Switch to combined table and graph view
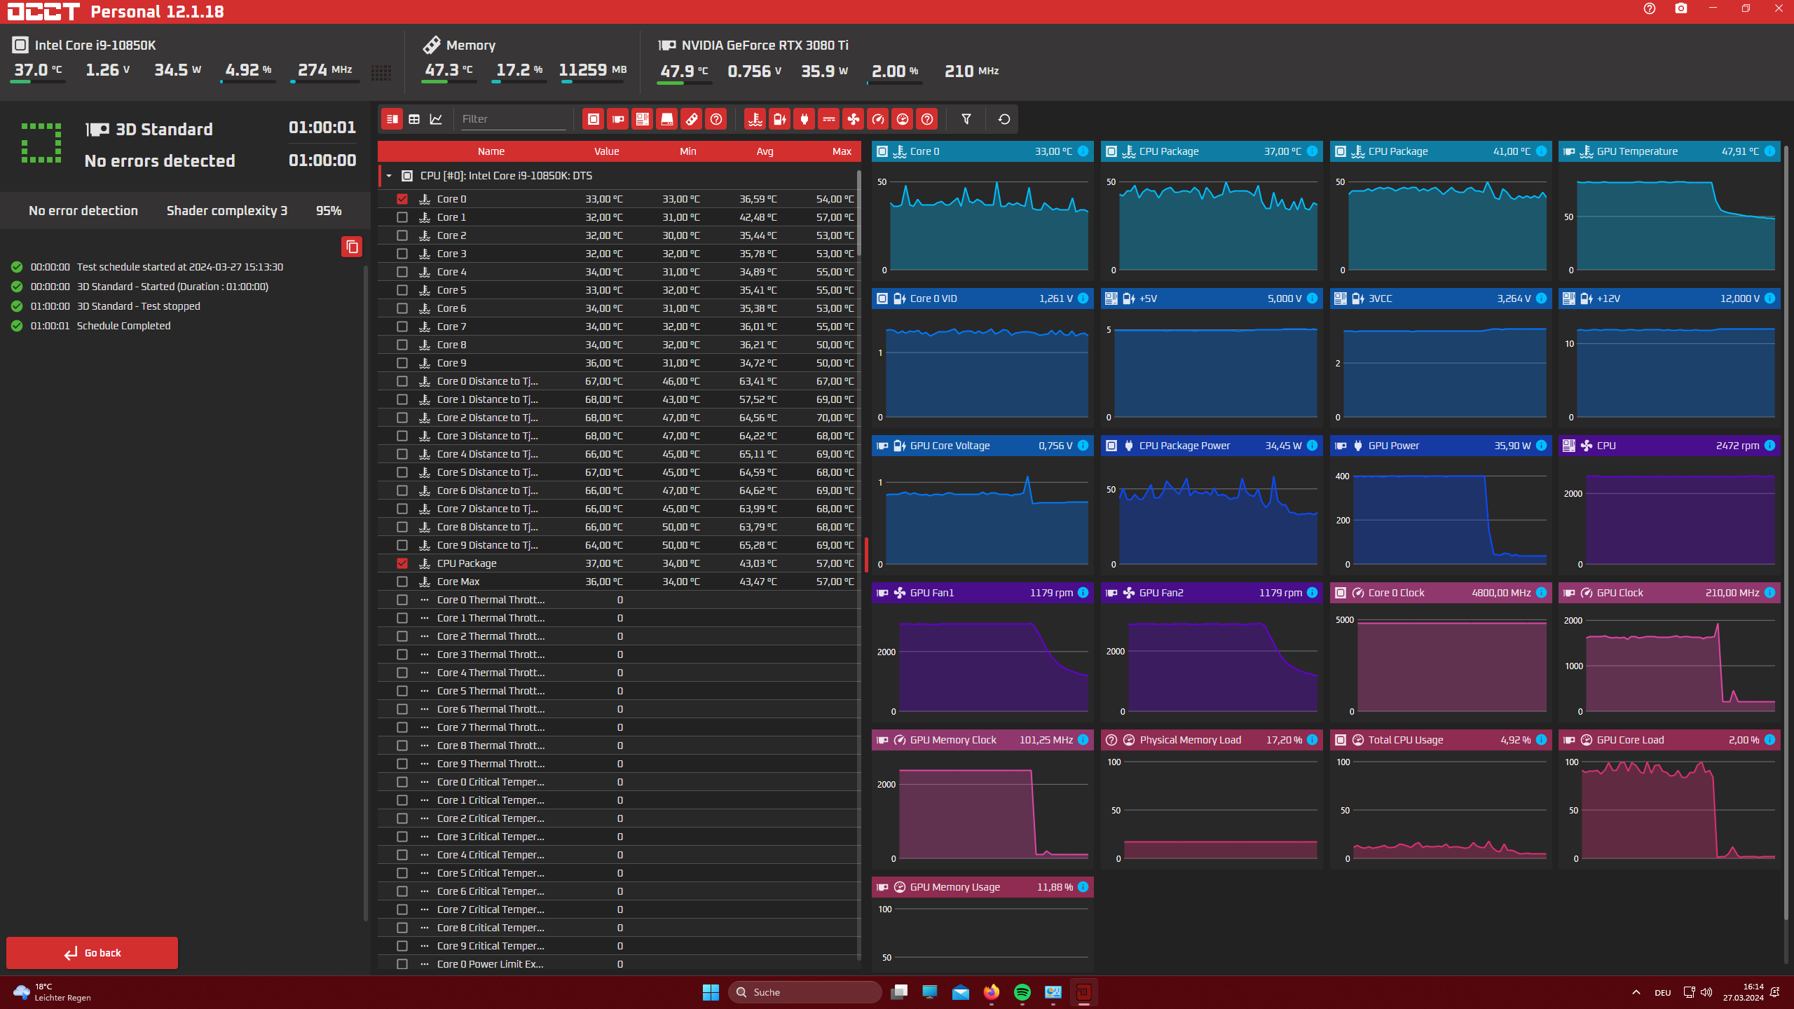Image resolution: width=1794 pixels, height=1009 pixels. [x=392, y=119]
